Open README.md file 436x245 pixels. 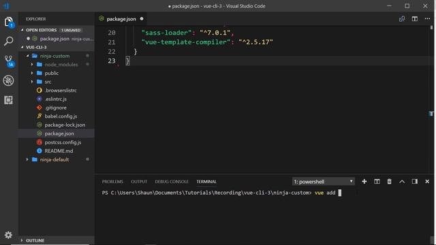59,151
